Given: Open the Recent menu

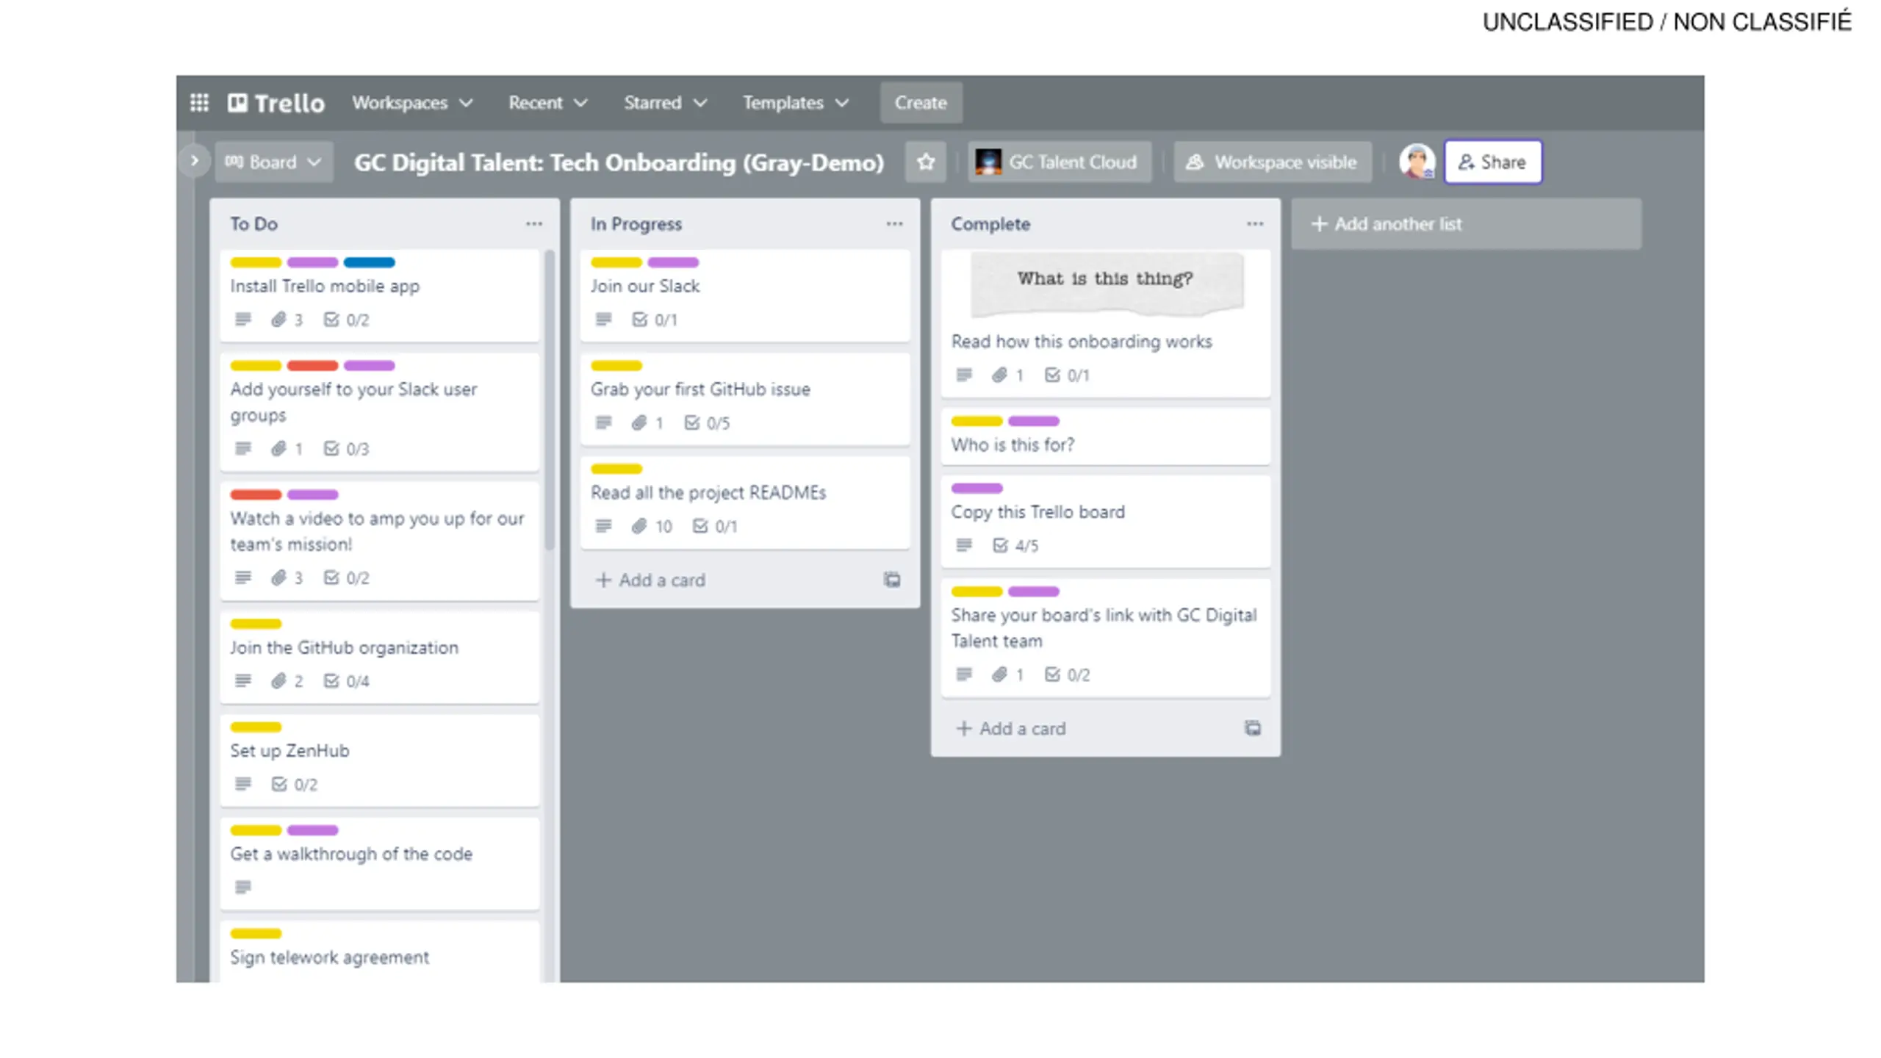Looking at the screenshot, I should point(548,103).
